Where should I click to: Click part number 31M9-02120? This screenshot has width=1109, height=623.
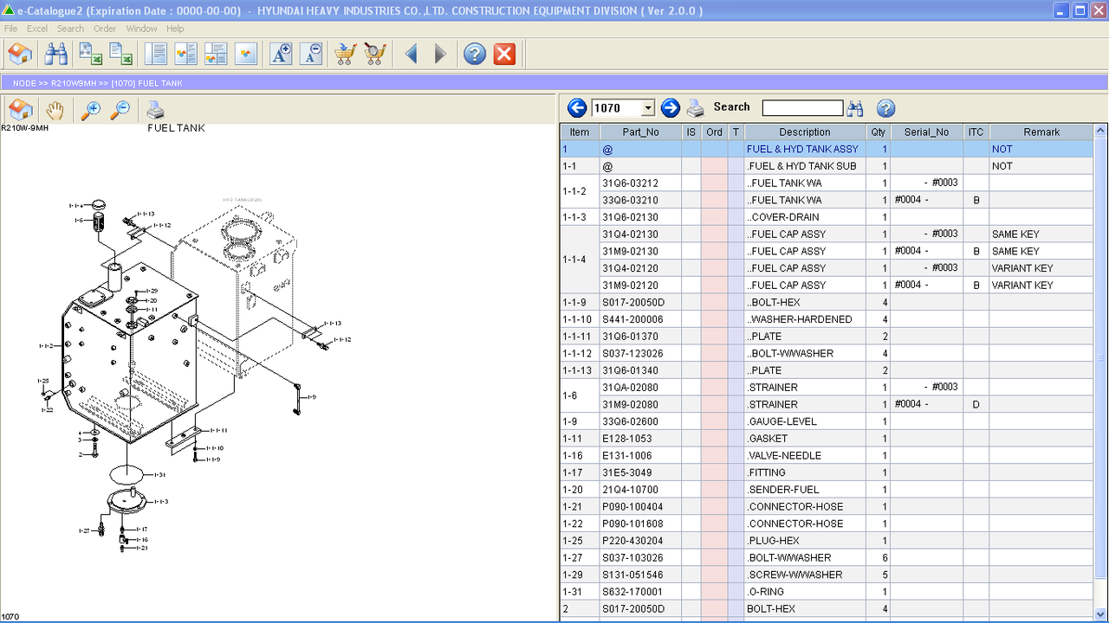coord(630,286)
